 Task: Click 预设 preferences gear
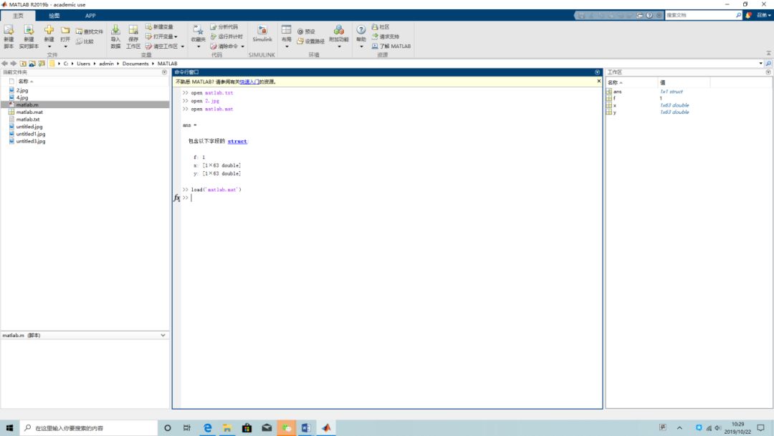[306, 32]
